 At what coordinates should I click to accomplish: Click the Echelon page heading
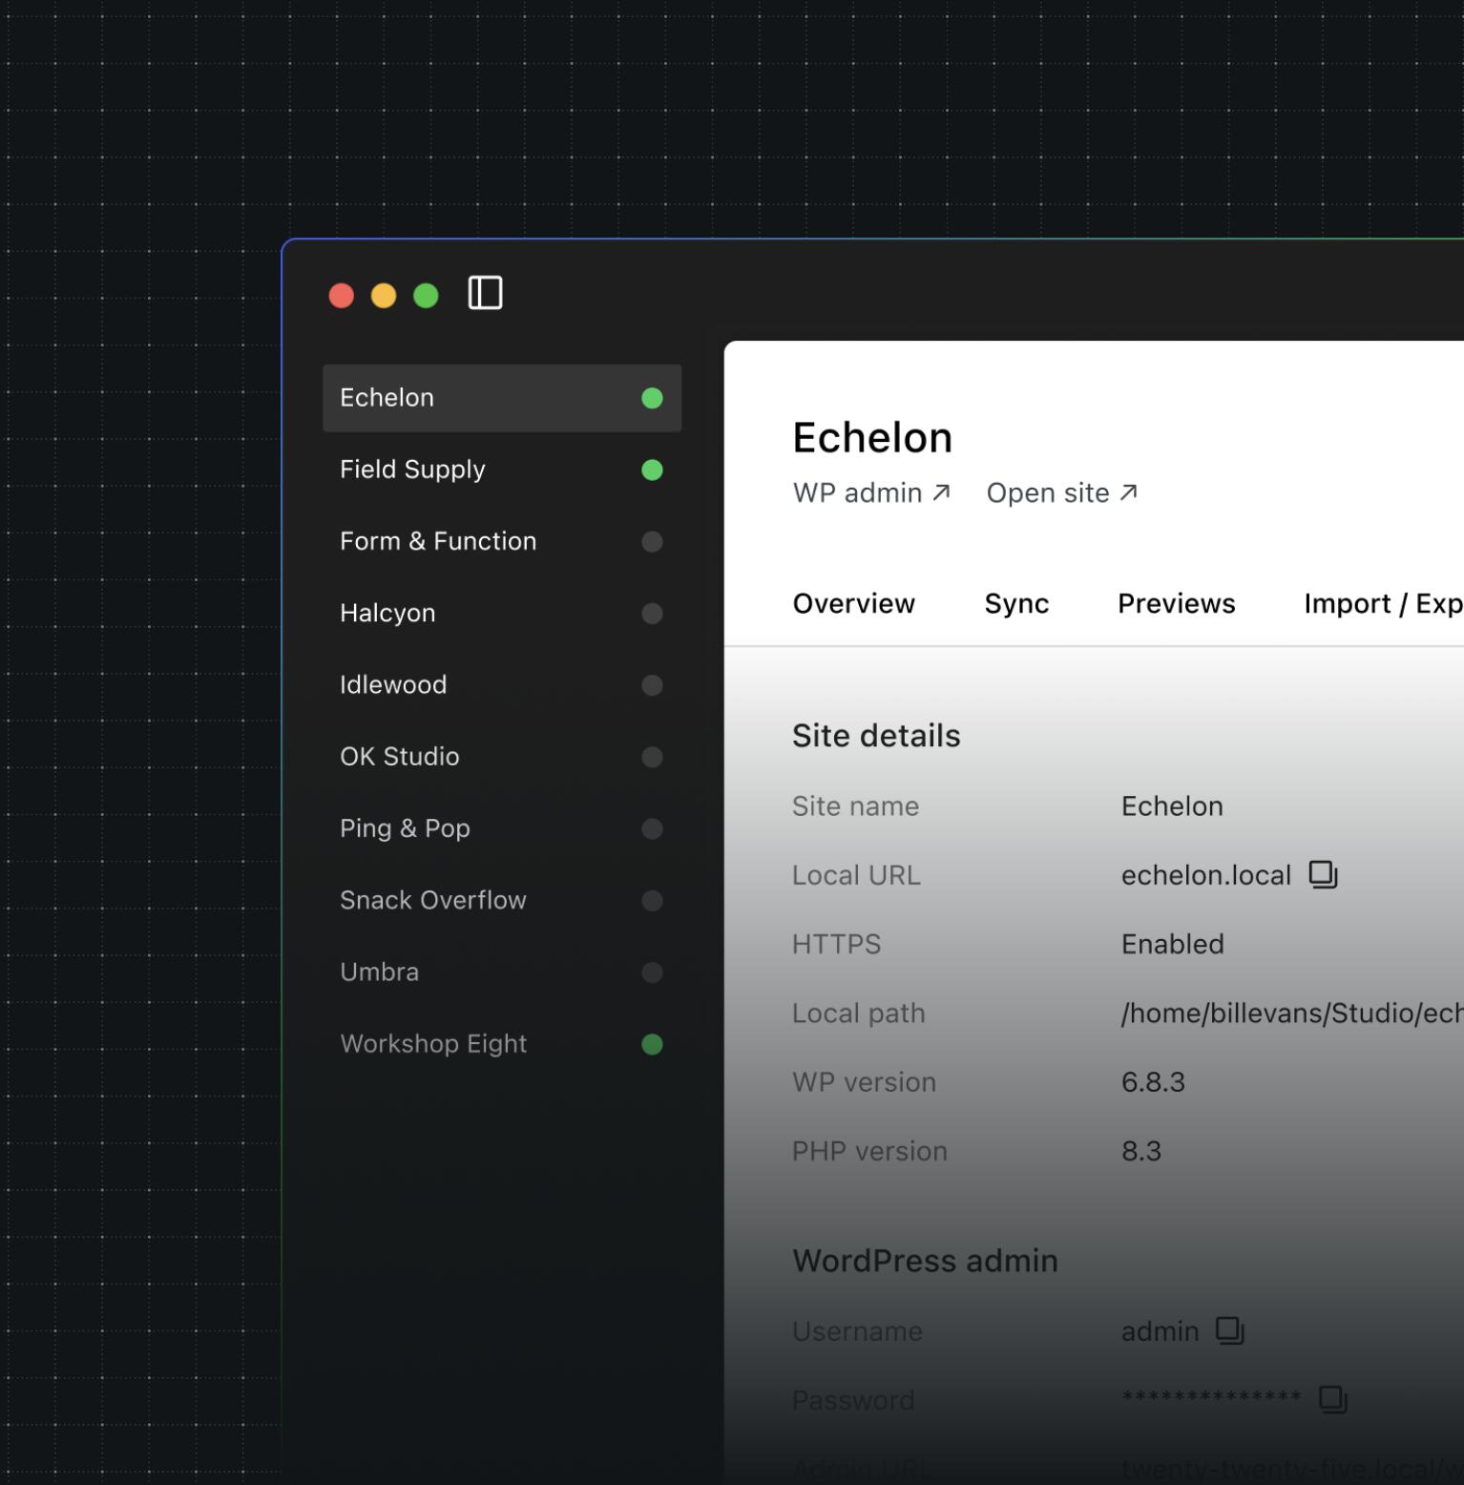[x=872, y=437]
